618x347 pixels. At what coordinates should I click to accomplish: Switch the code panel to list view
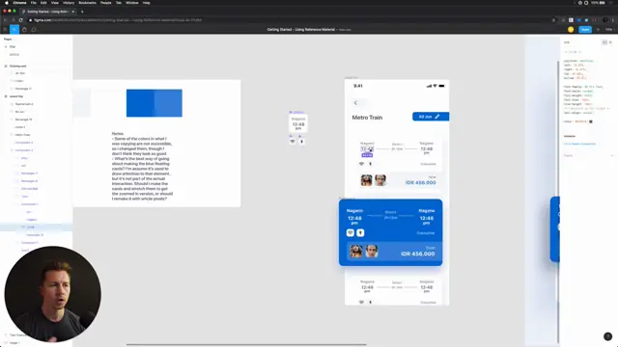click(610, 42)
